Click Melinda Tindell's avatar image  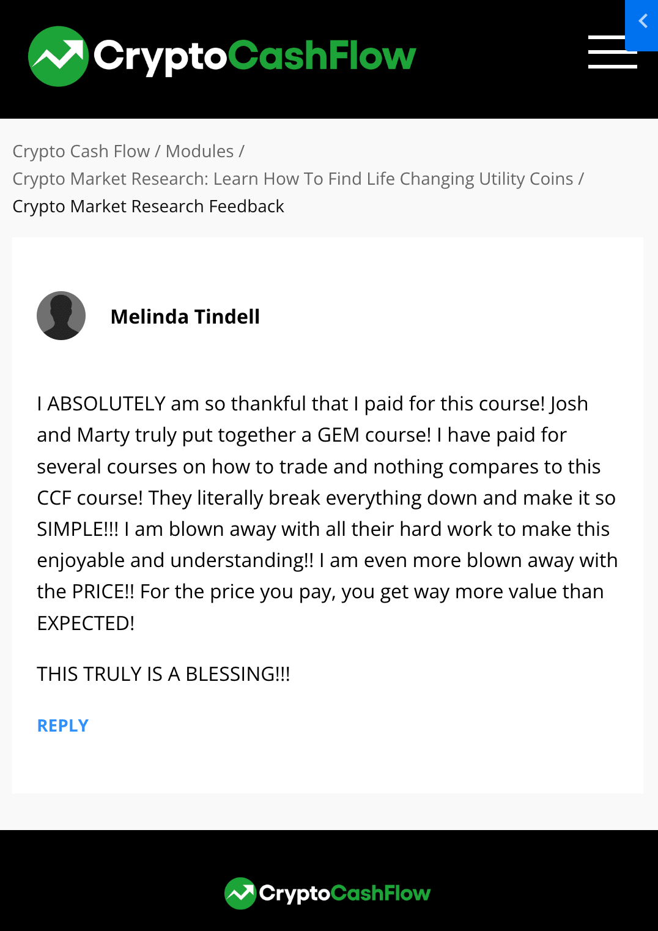(x=61, y=316)
